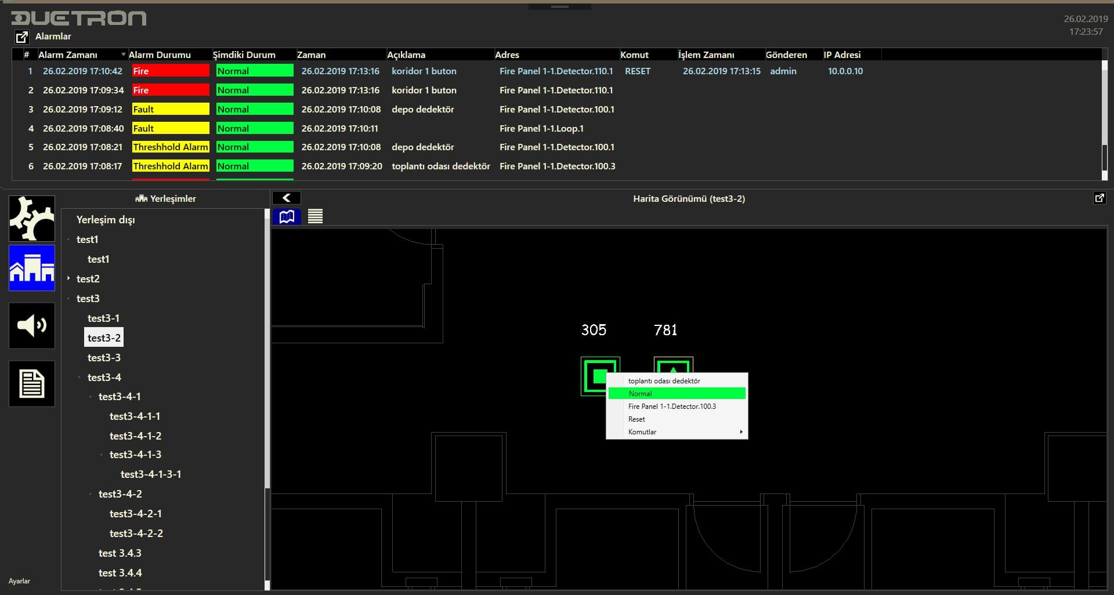Select the blue buildings locations icon

[x=32, y=268]
